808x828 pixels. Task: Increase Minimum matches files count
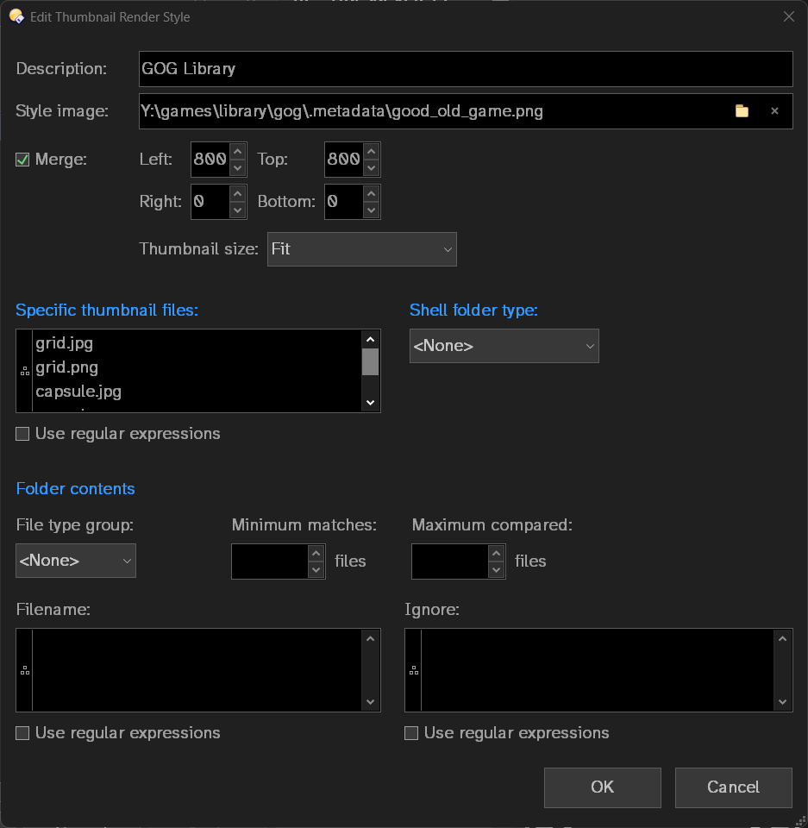(x=316, y=554)
